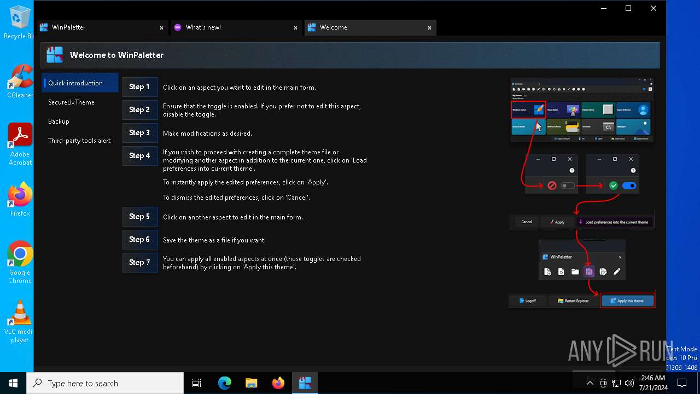Open Task View from the taskbar

(197, 383)
